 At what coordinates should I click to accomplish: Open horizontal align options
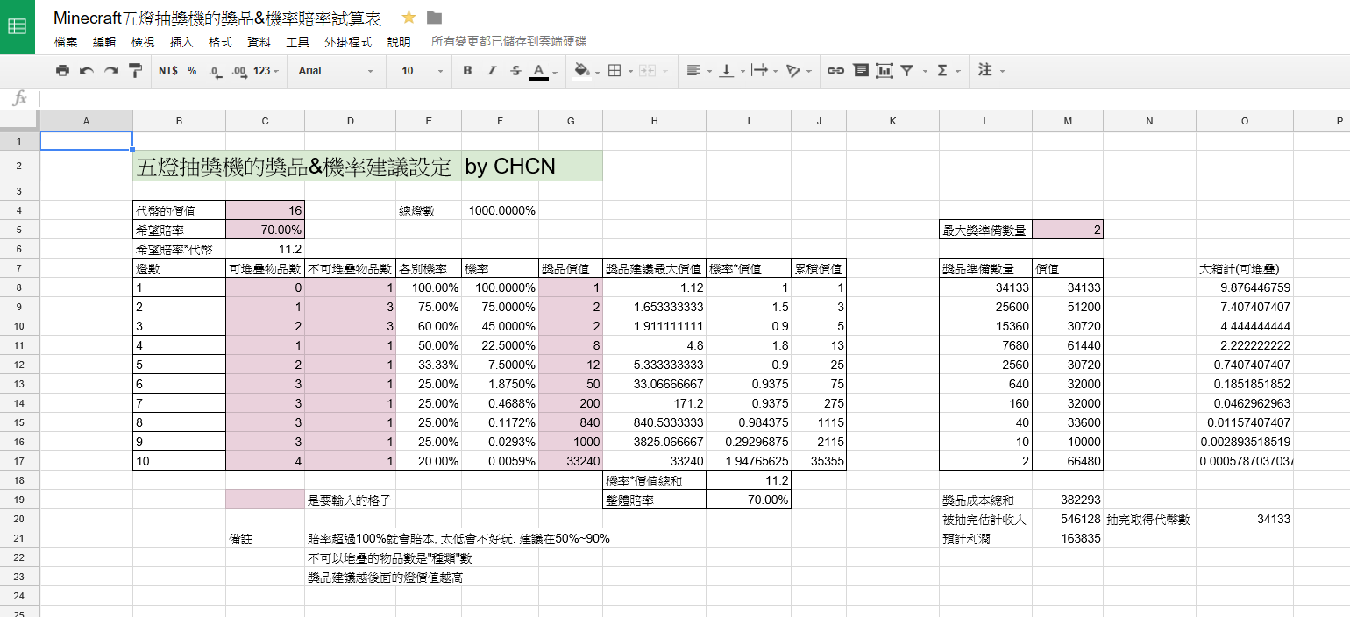click(698, 71)
